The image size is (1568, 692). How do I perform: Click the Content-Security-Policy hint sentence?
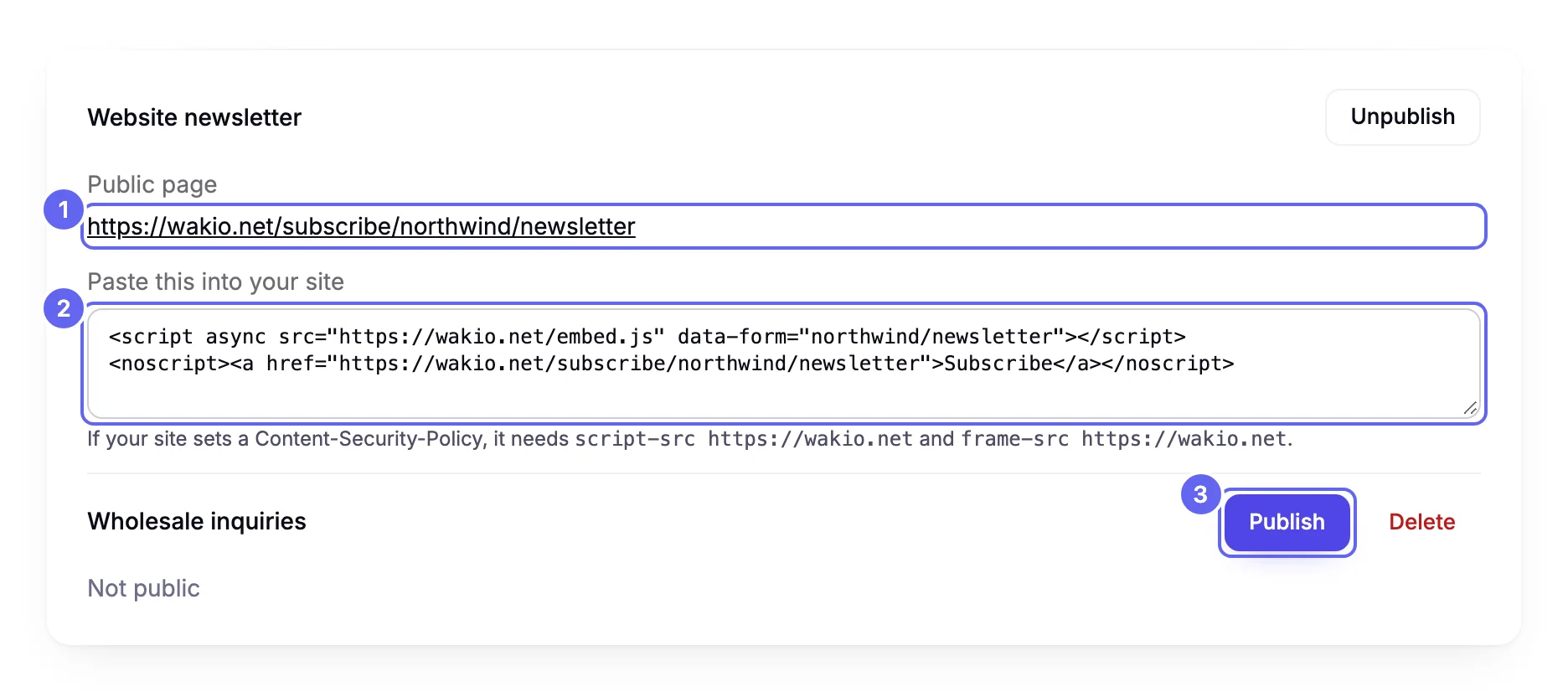(x=689, y=439)
